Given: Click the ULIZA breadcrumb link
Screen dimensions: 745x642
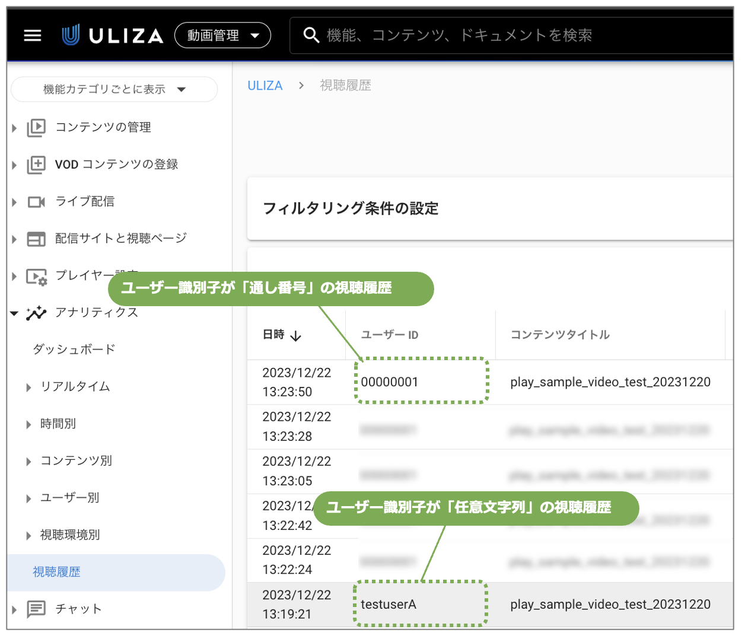Looking at the screenshot, I should click(x=265, y=85).
